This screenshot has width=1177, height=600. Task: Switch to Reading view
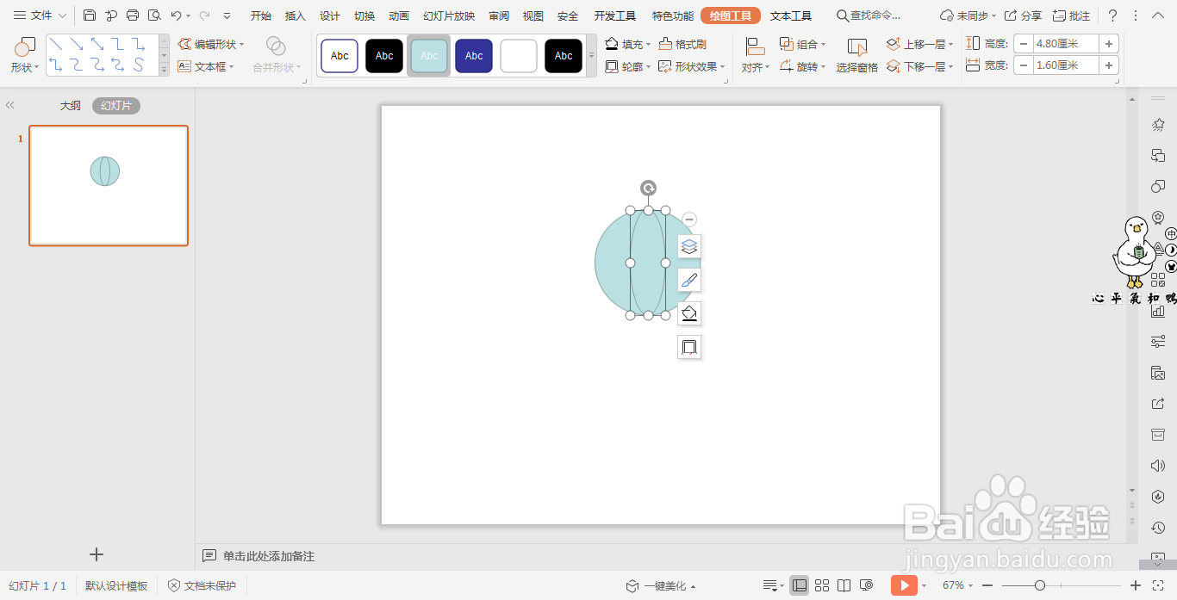pyautogui.click(x=844, y=585)
